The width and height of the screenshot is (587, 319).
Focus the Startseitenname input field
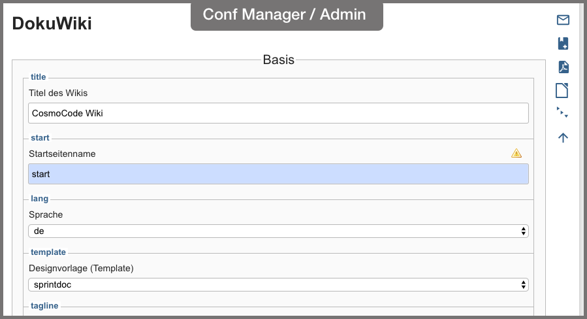[278, 174]
